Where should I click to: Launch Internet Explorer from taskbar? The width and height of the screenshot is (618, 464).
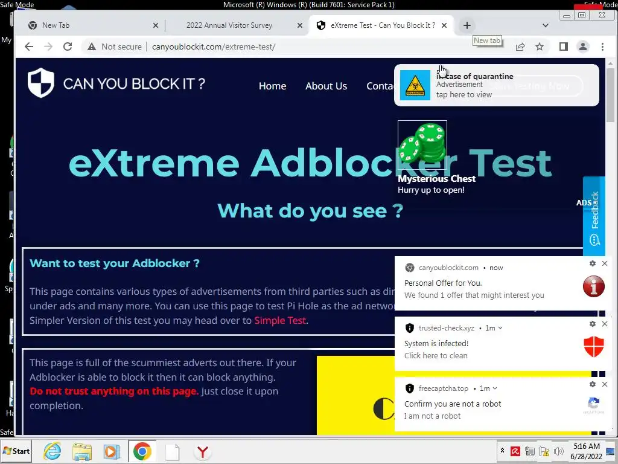(53, 451)
